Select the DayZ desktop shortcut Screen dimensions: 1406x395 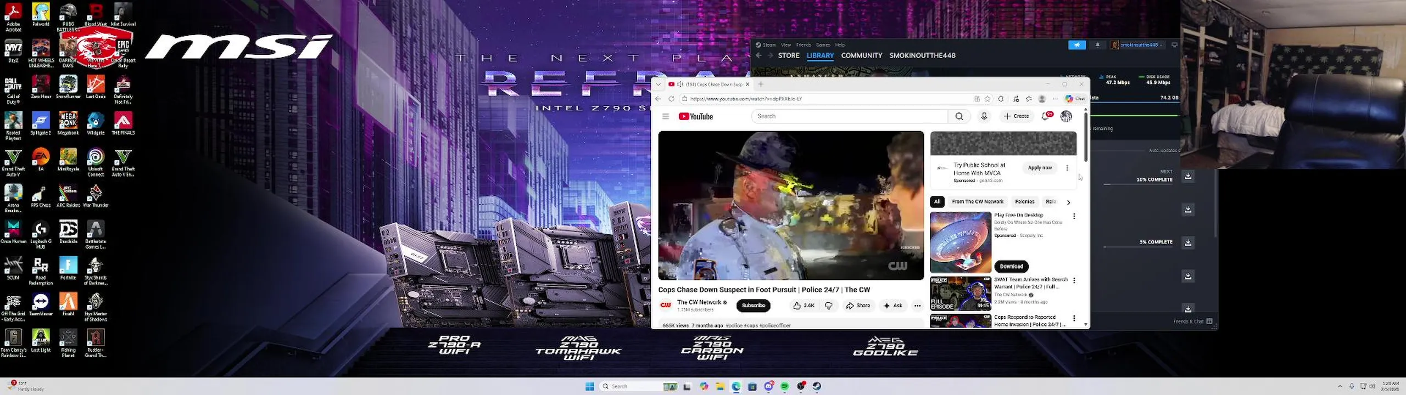13,50
